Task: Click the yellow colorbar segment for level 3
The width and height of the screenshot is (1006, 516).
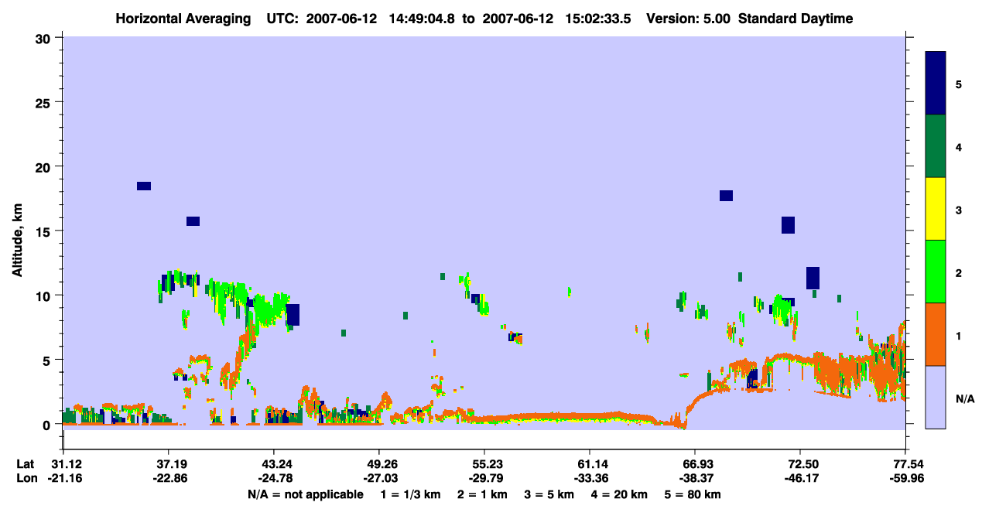Action: coord(936,209)
